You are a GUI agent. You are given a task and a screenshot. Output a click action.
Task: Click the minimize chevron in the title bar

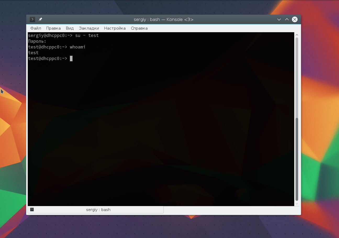click(279, 19)
